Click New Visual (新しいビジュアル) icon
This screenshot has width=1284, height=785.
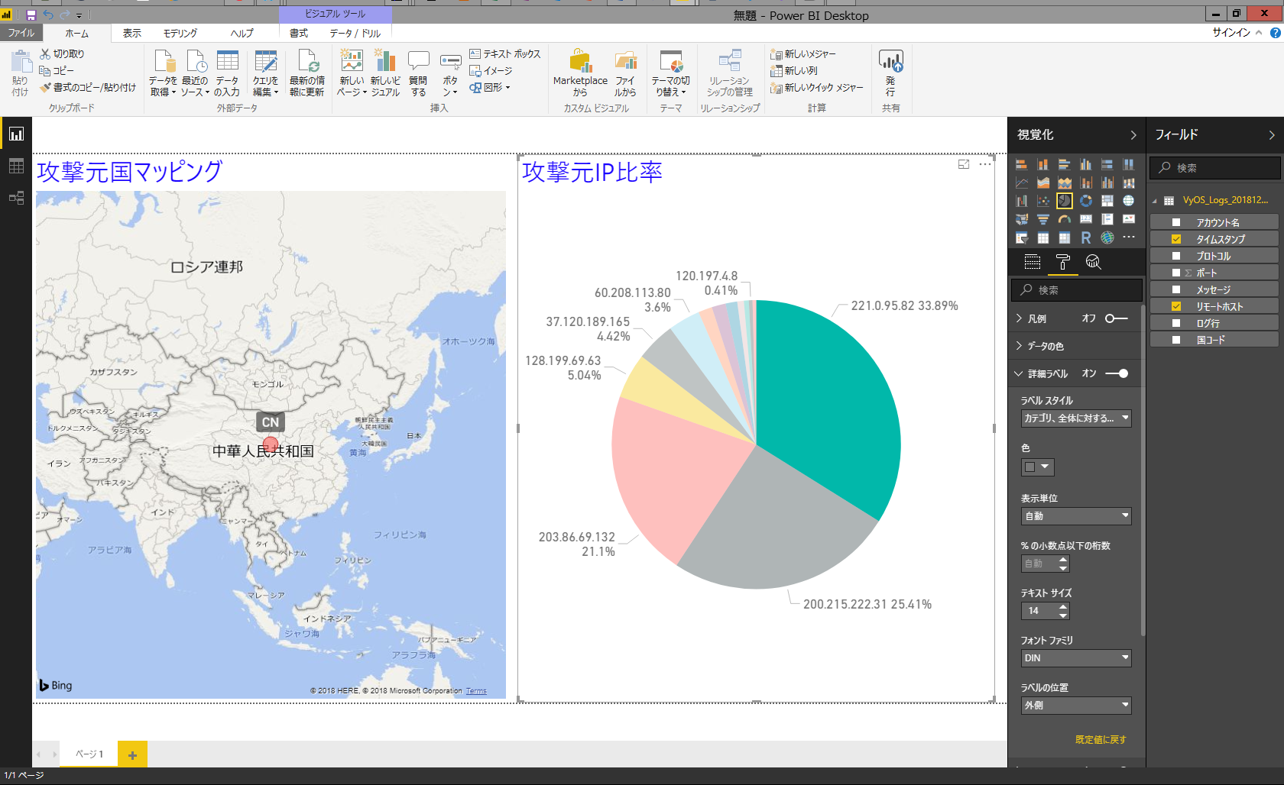click(385, 73)
